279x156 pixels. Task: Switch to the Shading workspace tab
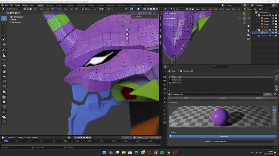pos(91,6)
